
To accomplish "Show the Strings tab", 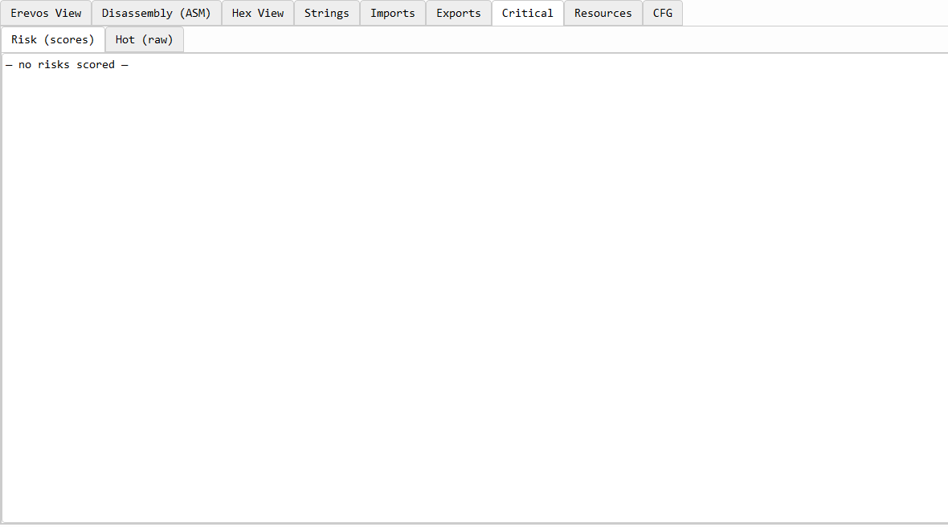I will pos(326,14).
